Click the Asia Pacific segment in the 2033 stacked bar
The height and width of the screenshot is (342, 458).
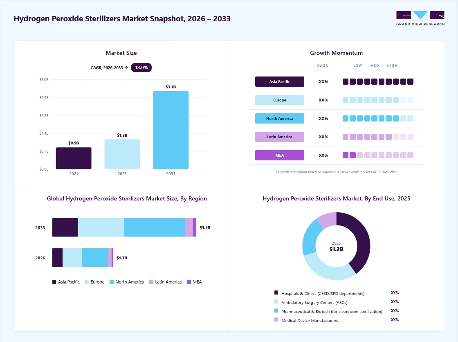(65, 227)
